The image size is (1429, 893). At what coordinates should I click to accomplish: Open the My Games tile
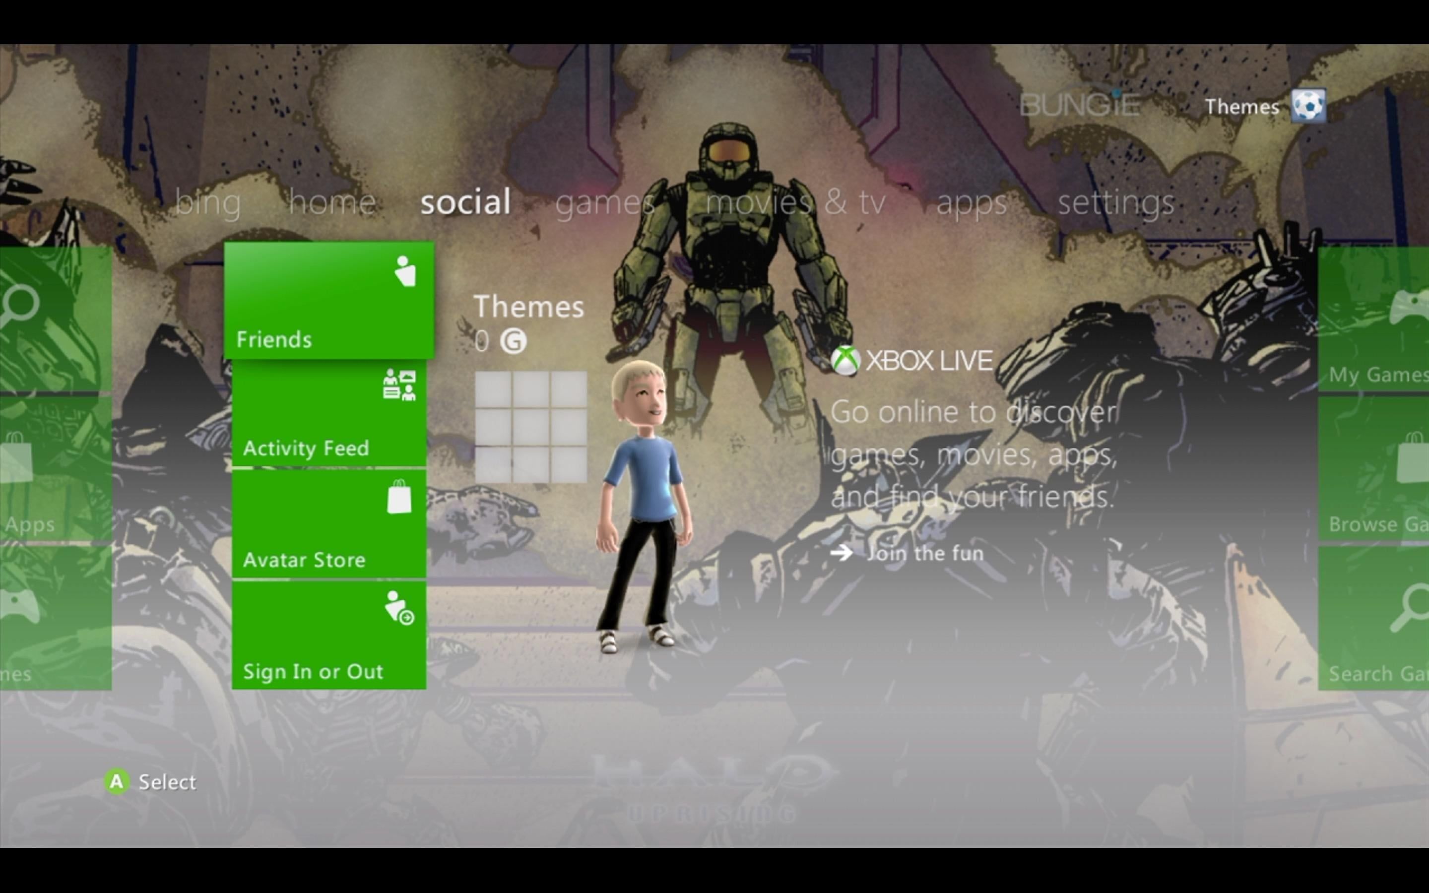click(x=1373, y=319)
